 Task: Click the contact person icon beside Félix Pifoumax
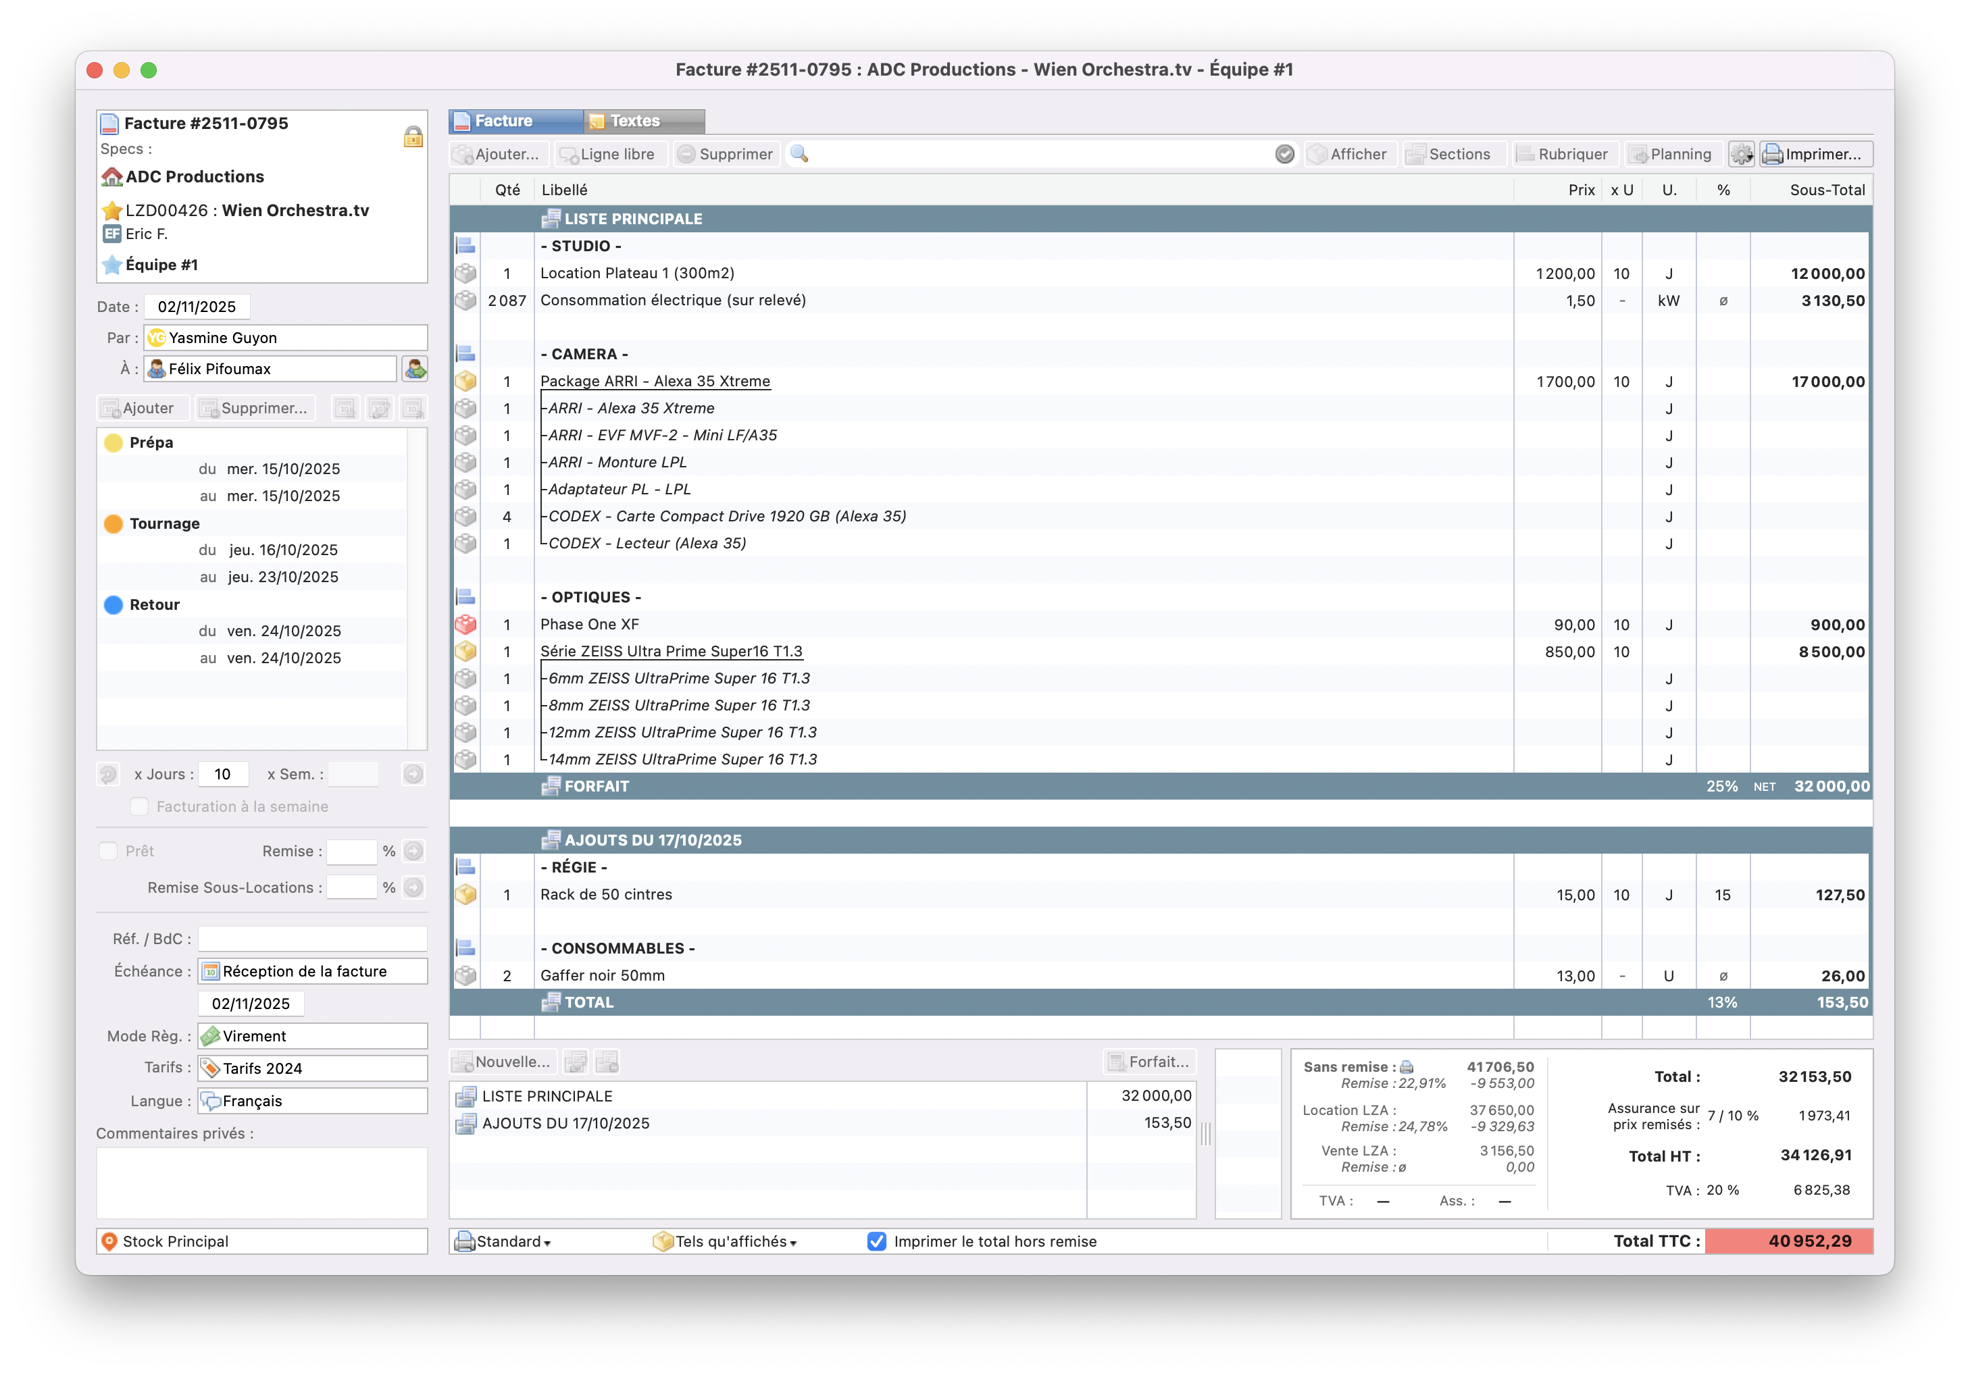[x=414, y=369]
